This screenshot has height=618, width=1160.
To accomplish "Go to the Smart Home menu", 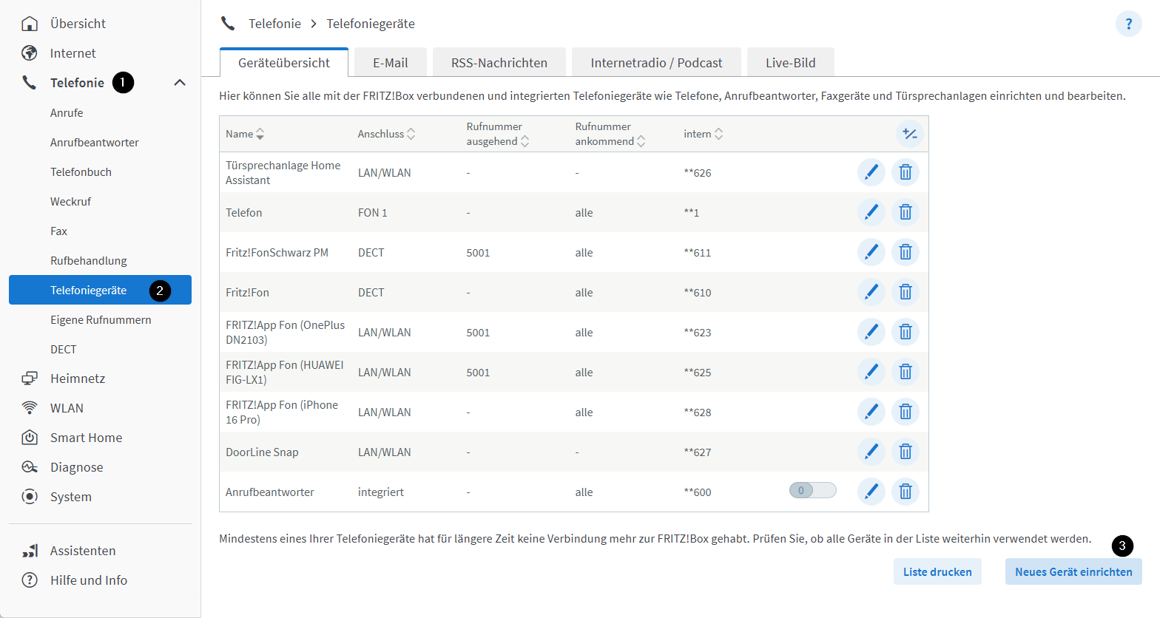I will [86, 438].
